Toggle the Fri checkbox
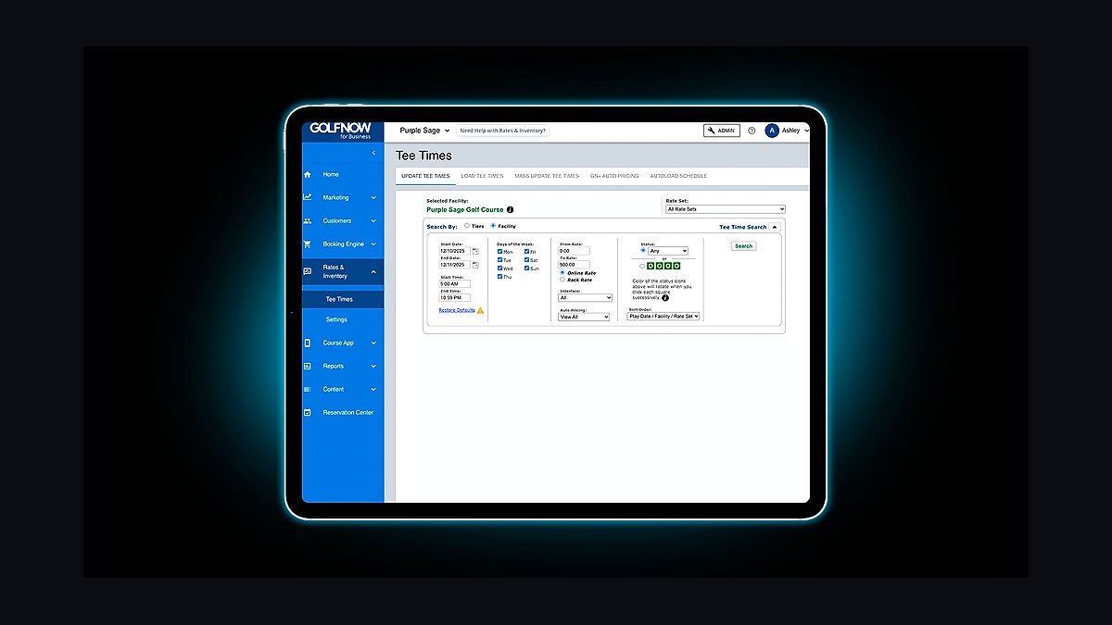This screenshot has width=1112, height=625. pyautogui.click(x=527, y=252)
